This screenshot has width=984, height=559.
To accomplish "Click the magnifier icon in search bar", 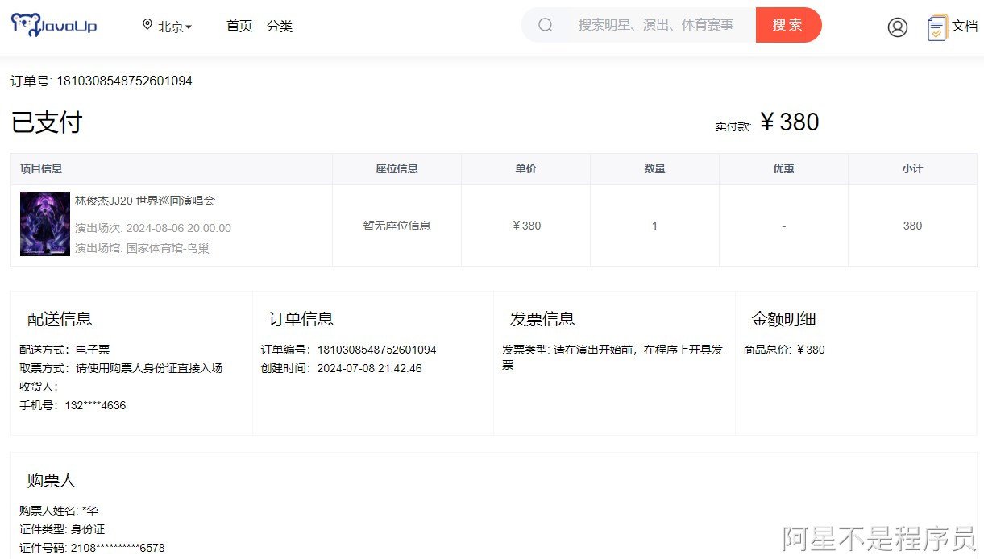I will pyautogui.click(x=546, y=25).
